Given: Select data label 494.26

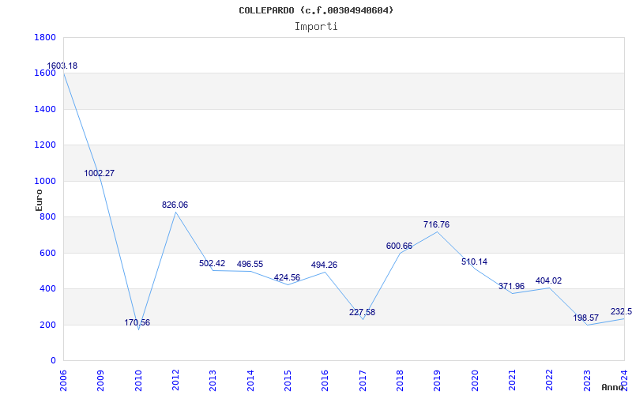Looking at the screenshot, I should [x=324, y=265].
